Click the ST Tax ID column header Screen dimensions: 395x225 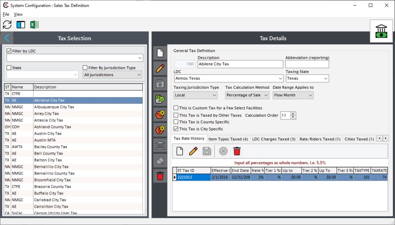tap(193, 171)
